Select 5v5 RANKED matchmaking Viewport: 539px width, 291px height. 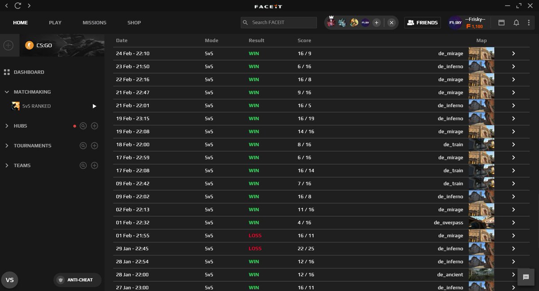(36, 106)
